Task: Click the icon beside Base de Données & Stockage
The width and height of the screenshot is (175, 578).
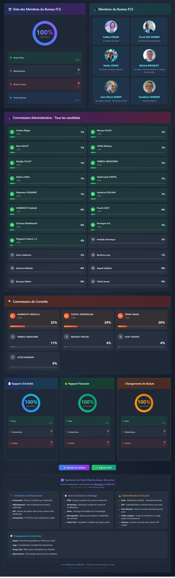Action: point(66,496)
